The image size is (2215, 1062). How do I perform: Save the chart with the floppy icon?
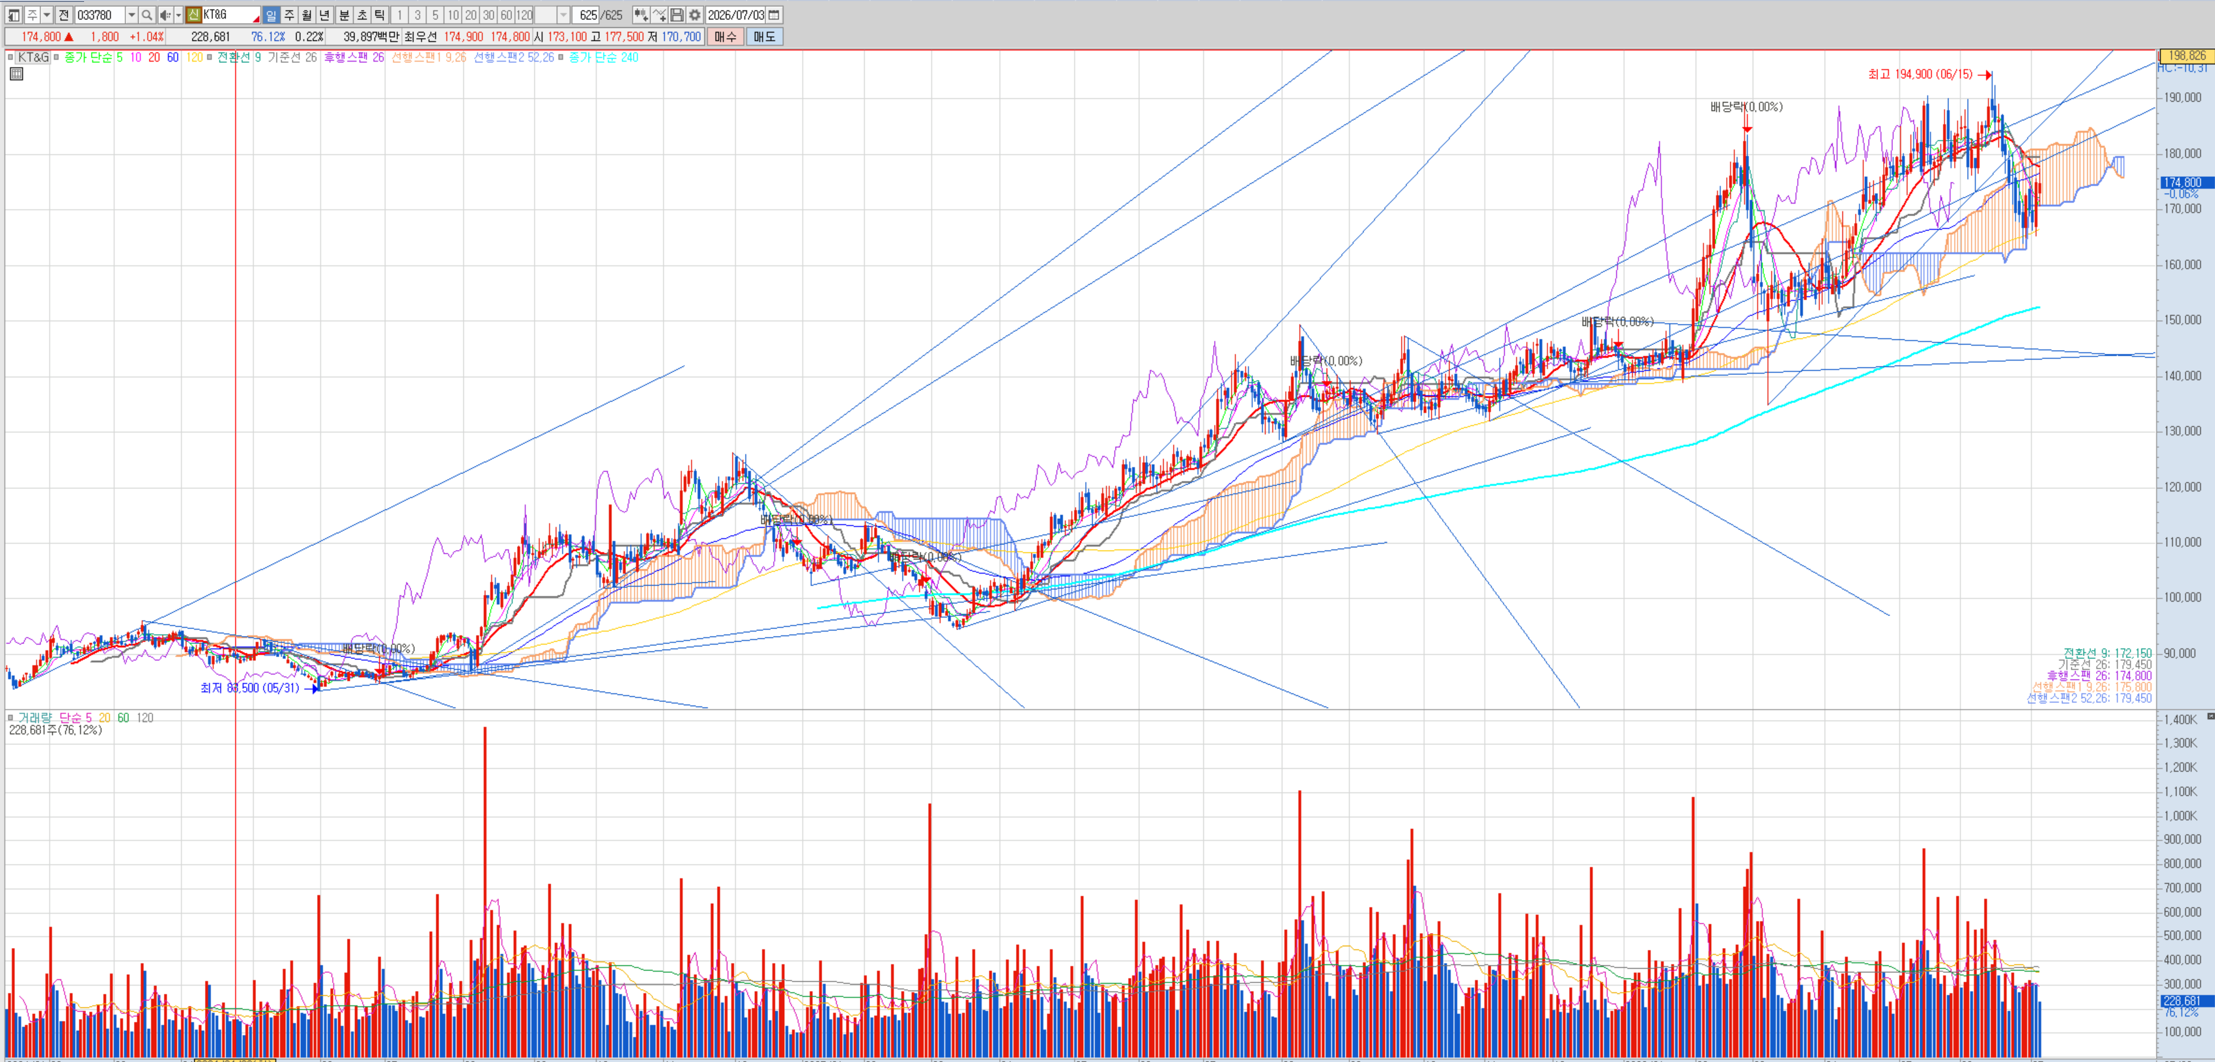point(676,14)
